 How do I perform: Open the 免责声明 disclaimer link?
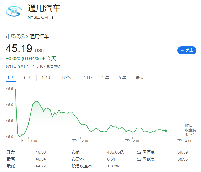point(53,66)
